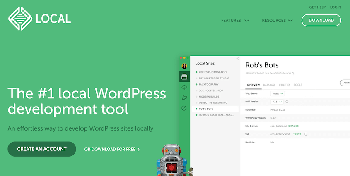This screenshot has height=176, width=350.
Task: Expand the Resources menu
Action: (x=277, y=21)
